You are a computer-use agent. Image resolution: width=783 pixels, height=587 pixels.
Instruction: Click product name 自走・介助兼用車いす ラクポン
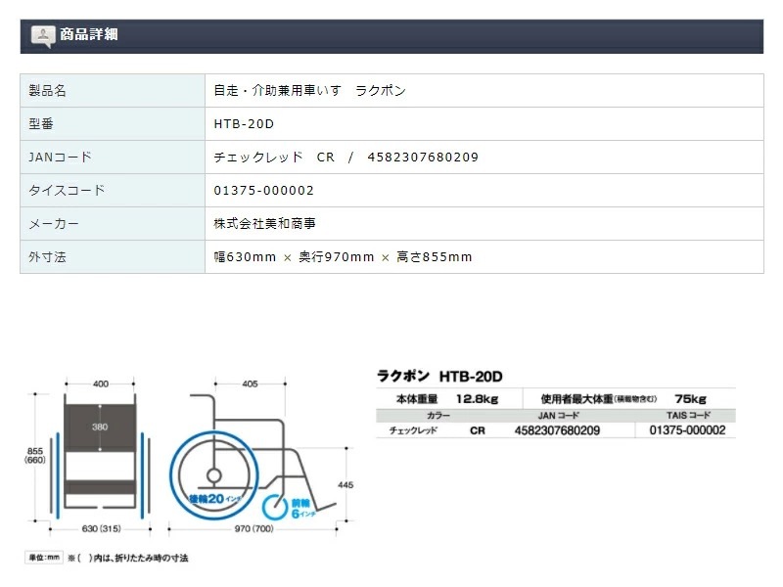pos(309,91)
